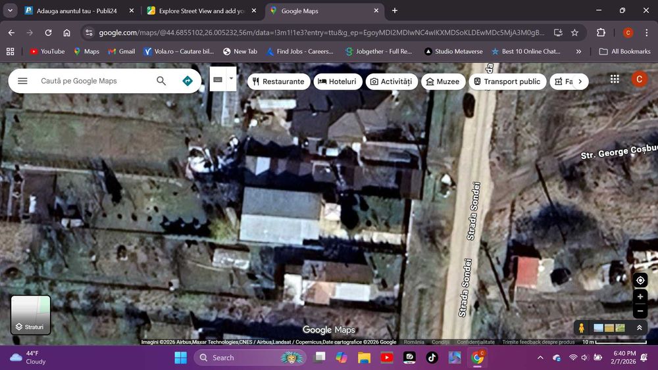Expand the input tools dropdown arrow

click(x=231, y=79)
